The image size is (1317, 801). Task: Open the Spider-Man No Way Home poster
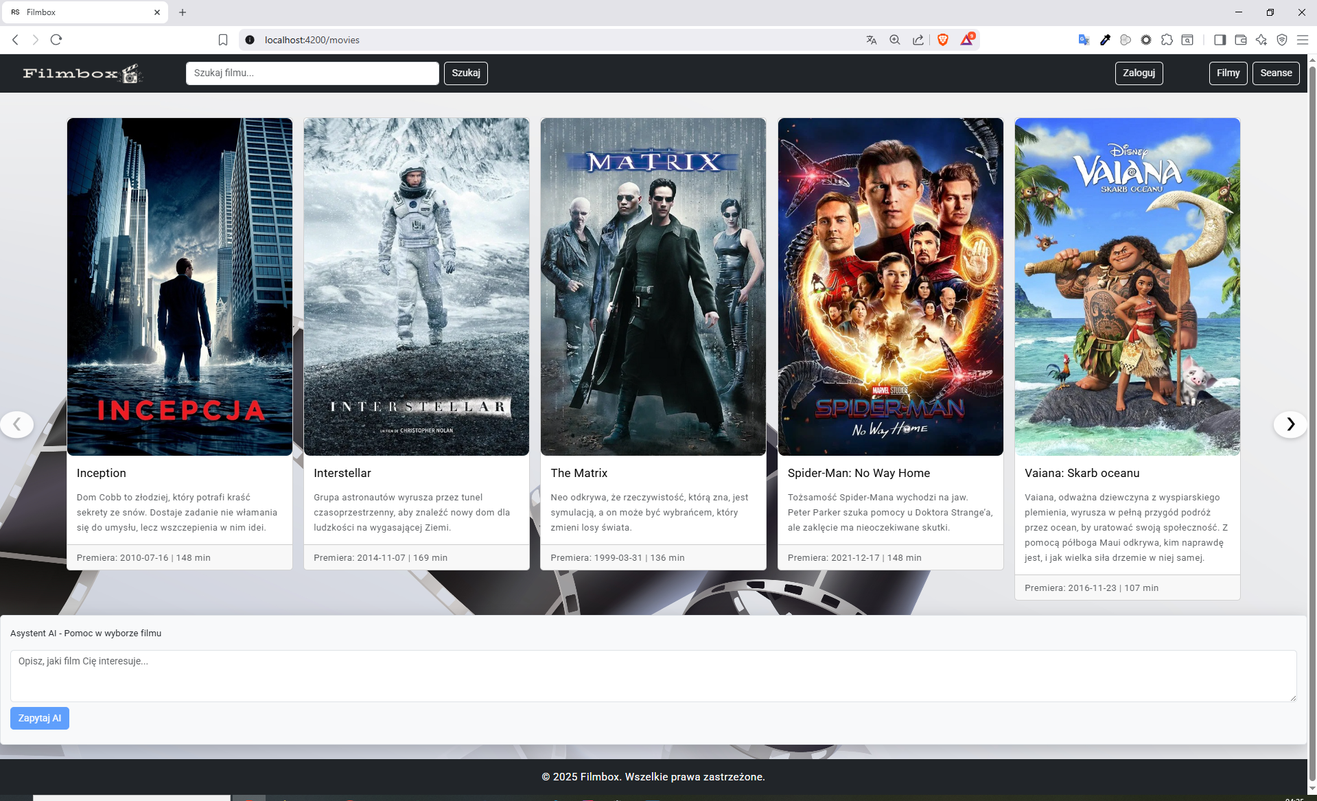tap(891, 287)
